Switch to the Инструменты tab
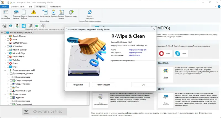The width and height of the screenshot is (221, 118). tap(56, 7)
